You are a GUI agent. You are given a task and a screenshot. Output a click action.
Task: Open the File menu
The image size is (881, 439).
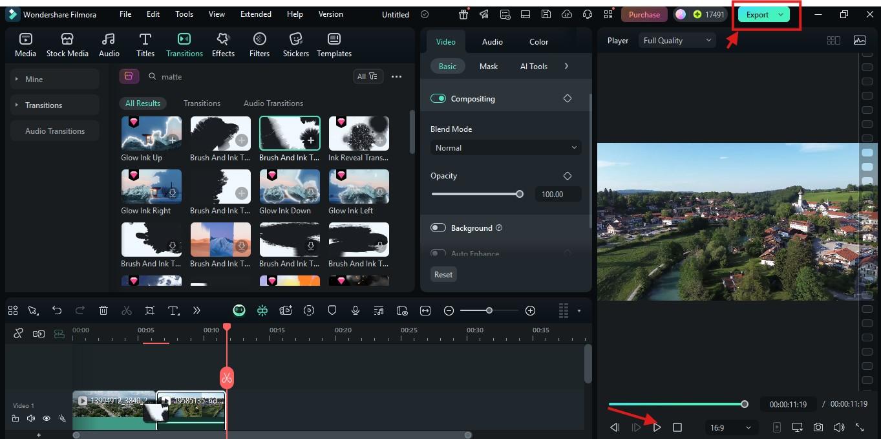pos(125,14)
